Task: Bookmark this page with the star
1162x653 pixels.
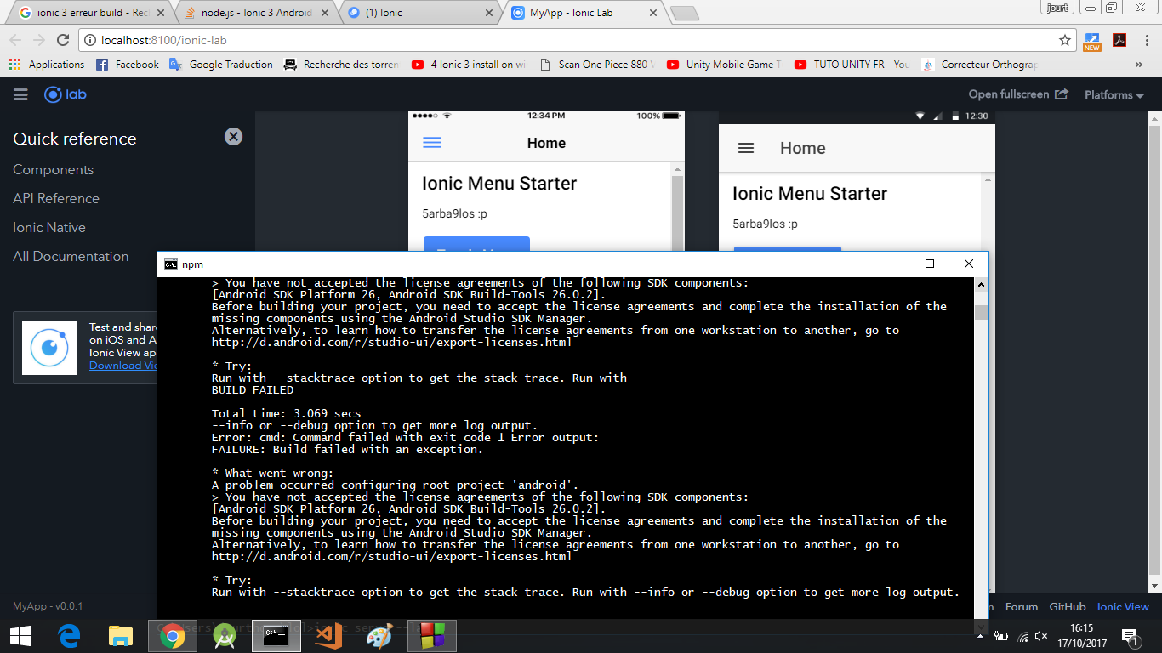Action: [1064, 40]
